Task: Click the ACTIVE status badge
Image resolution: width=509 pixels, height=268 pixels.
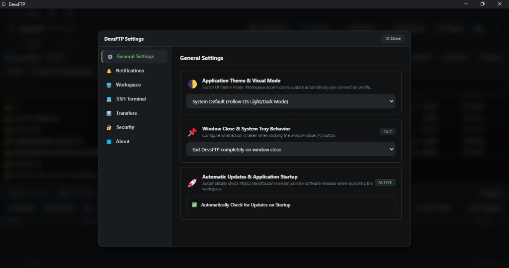Action: 385,182
